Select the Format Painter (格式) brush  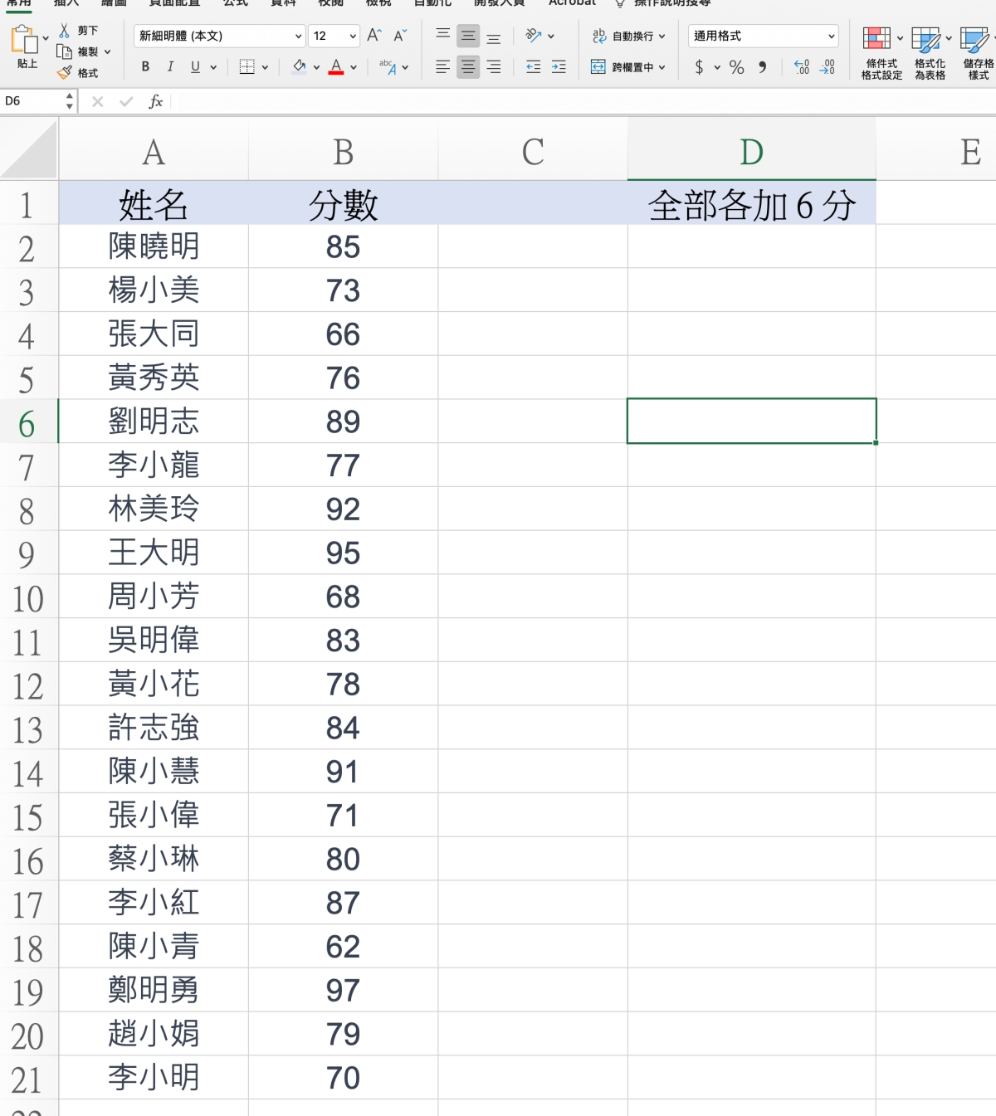(65, 73)
